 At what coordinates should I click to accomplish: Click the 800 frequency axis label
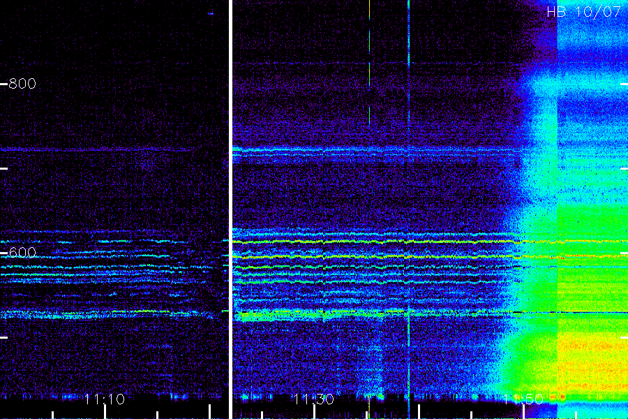22,83
